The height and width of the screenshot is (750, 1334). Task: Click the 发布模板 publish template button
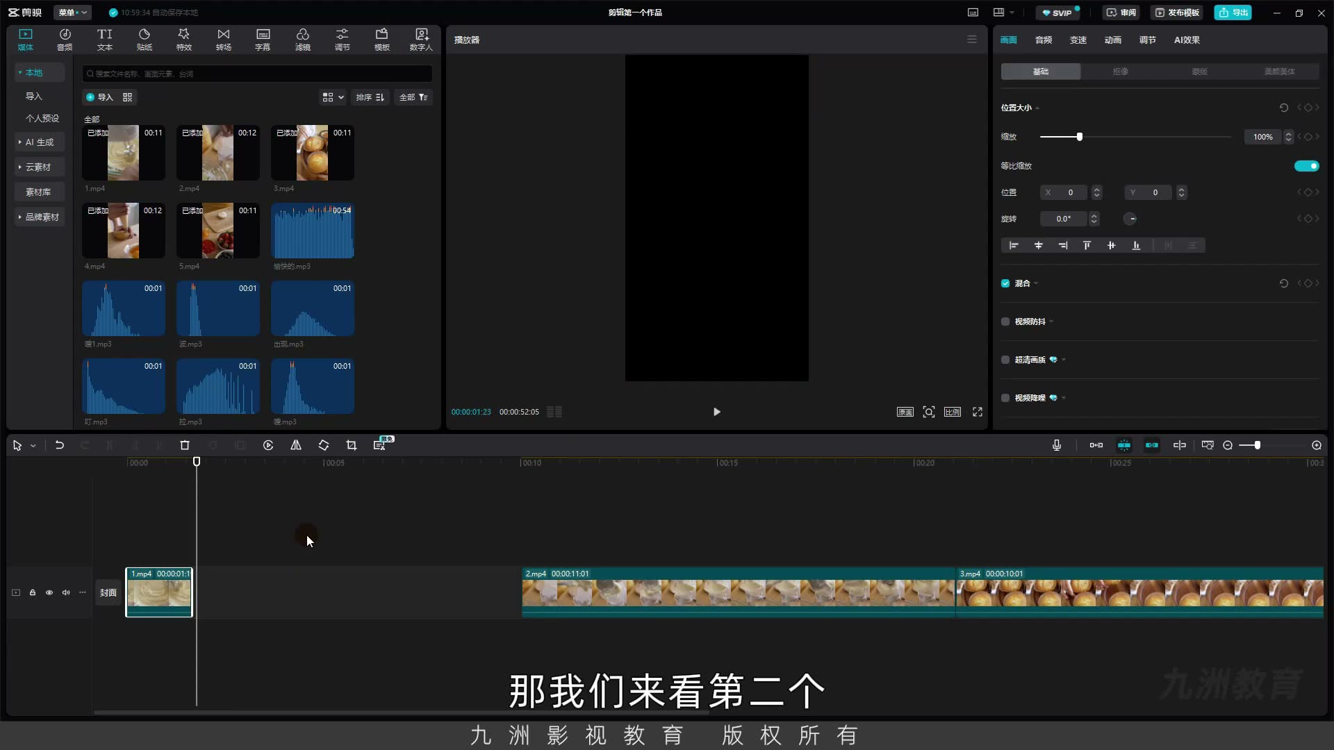[1177, 12]
